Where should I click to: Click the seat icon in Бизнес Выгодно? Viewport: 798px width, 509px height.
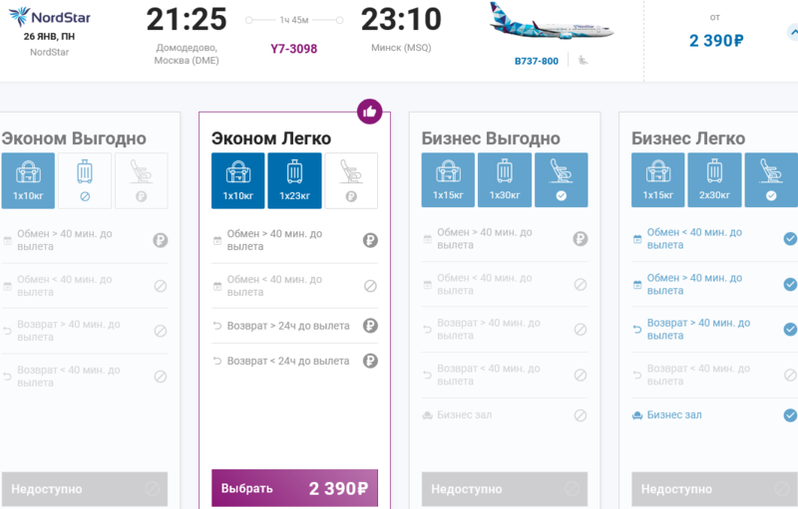[x=561, y=180]
